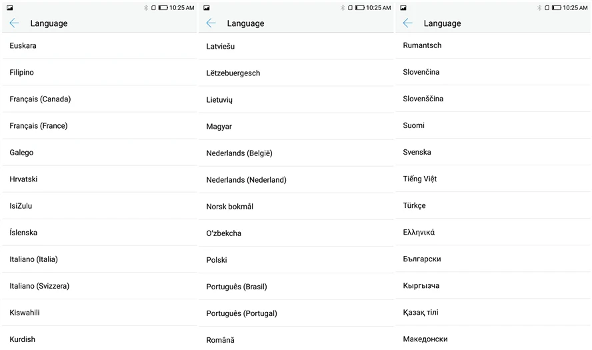Tap battery icon in third status bar
The height and width of the screenshot is (350, 592).
coord(557,7)
